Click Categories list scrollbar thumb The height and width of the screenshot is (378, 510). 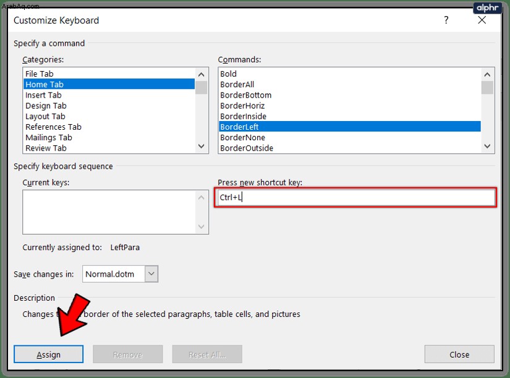pos(202,88)
